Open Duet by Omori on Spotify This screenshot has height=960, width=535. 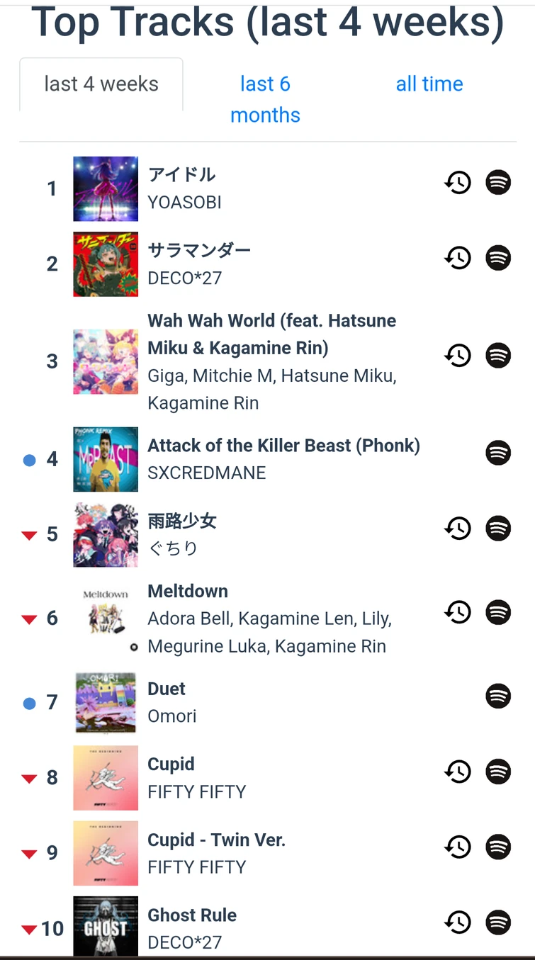click(498, 696)
